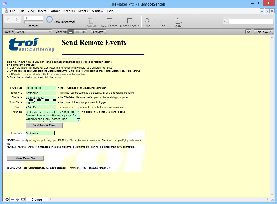Go to previous record arrow

coord(8,19)
